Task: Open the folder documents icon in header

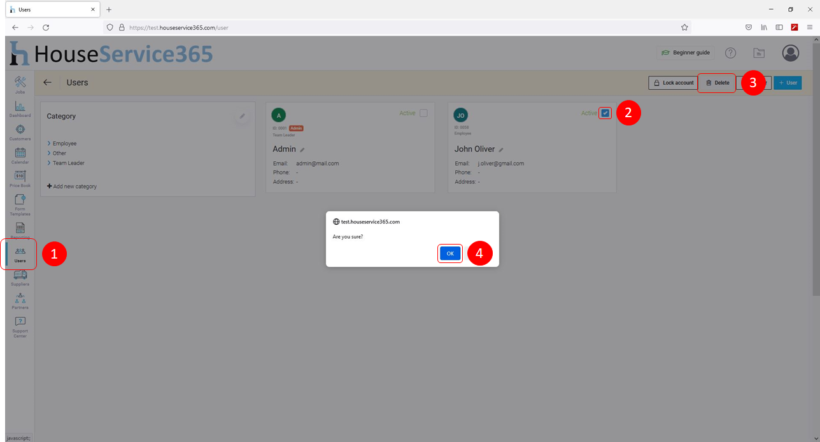Action: click(758, 53)
